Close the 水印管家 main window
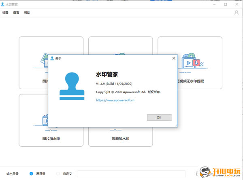This screenshot has height=180, width=243. (x=237, y=4)
